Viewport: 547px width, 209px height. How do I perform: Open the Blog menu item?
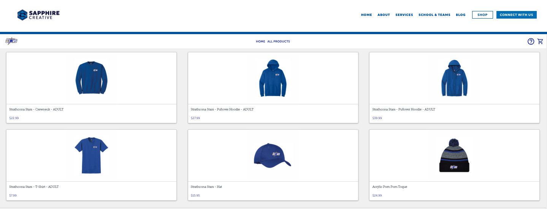coord(460,15)
